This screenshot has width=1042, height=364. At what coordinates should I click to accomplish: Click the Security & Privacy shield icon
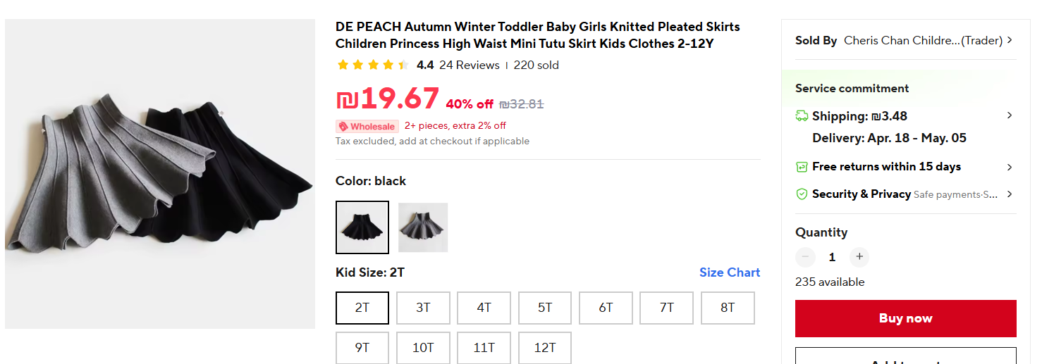[x=802, y=194]
